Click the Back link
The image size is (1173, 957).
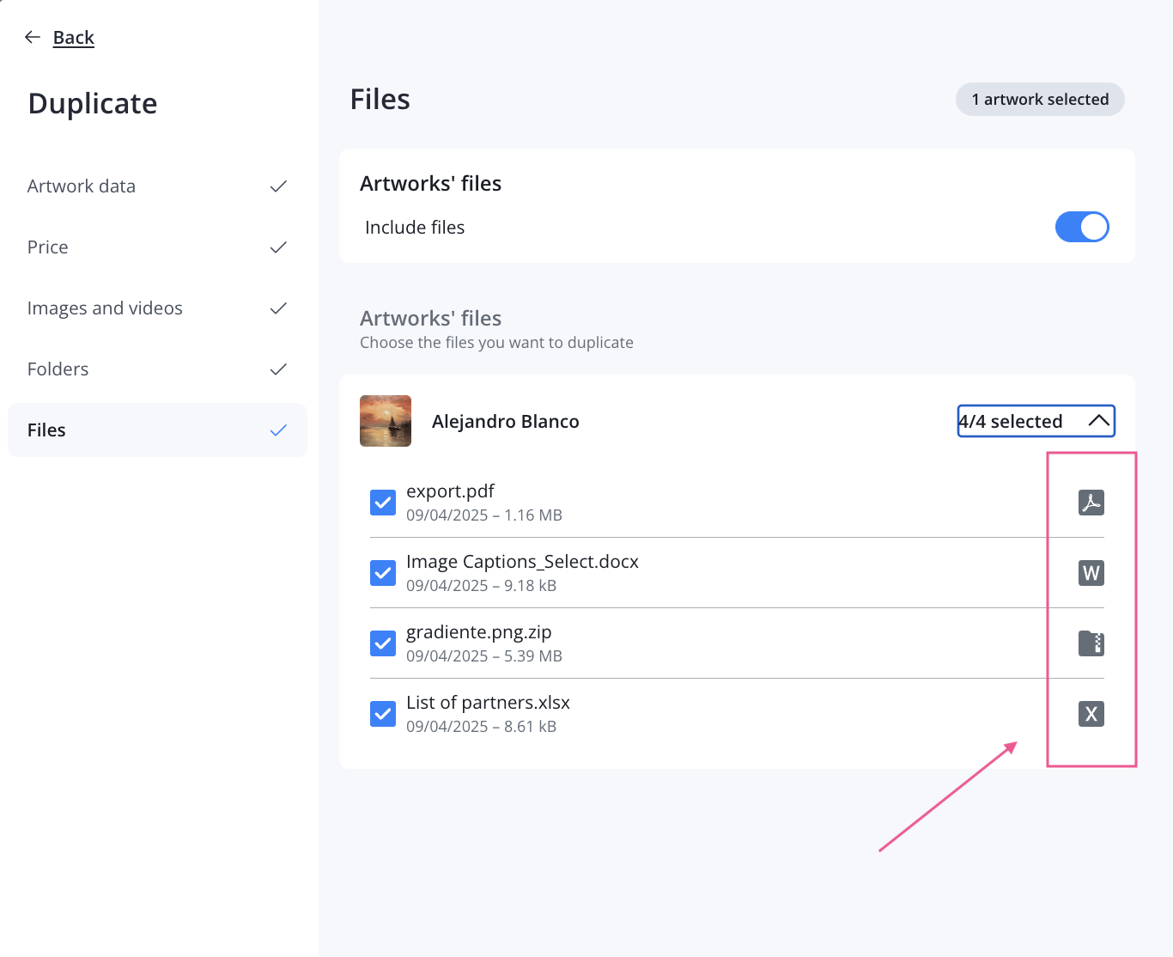[x=74, y=38]
